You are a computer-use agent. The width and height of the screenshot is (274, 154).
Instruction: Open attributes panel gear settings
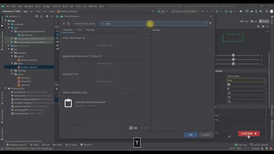point(263,27)
